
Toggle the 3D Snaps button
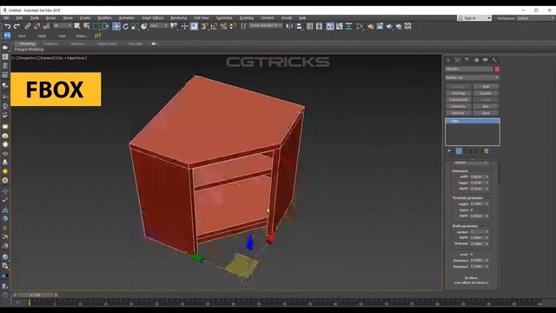click(x=205, y=26)
